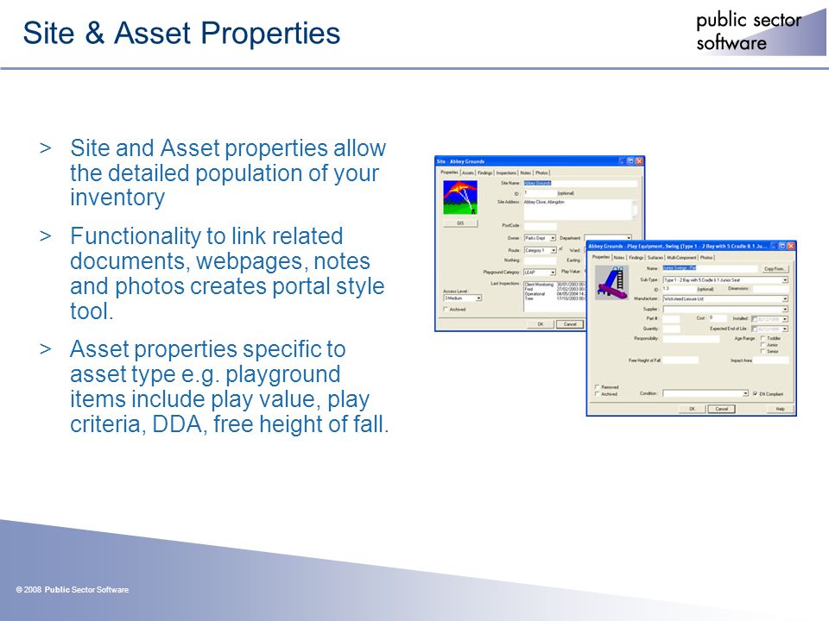Click the Dimensions input field
The width and height of the screenshot is (829, 621).
(770, 289)
